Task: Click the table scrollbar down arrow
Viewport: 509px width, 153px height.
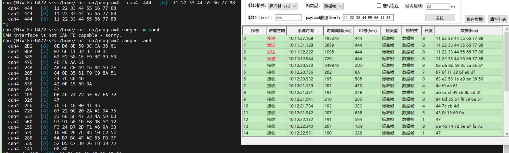Action: point(507,134)
